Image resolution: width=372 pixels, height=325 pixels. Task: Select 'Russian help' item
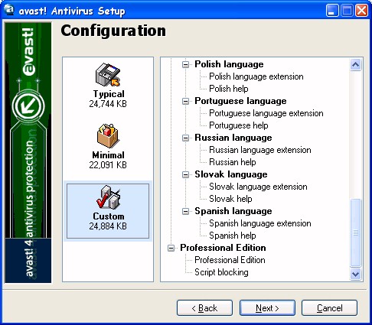(233, 162)
